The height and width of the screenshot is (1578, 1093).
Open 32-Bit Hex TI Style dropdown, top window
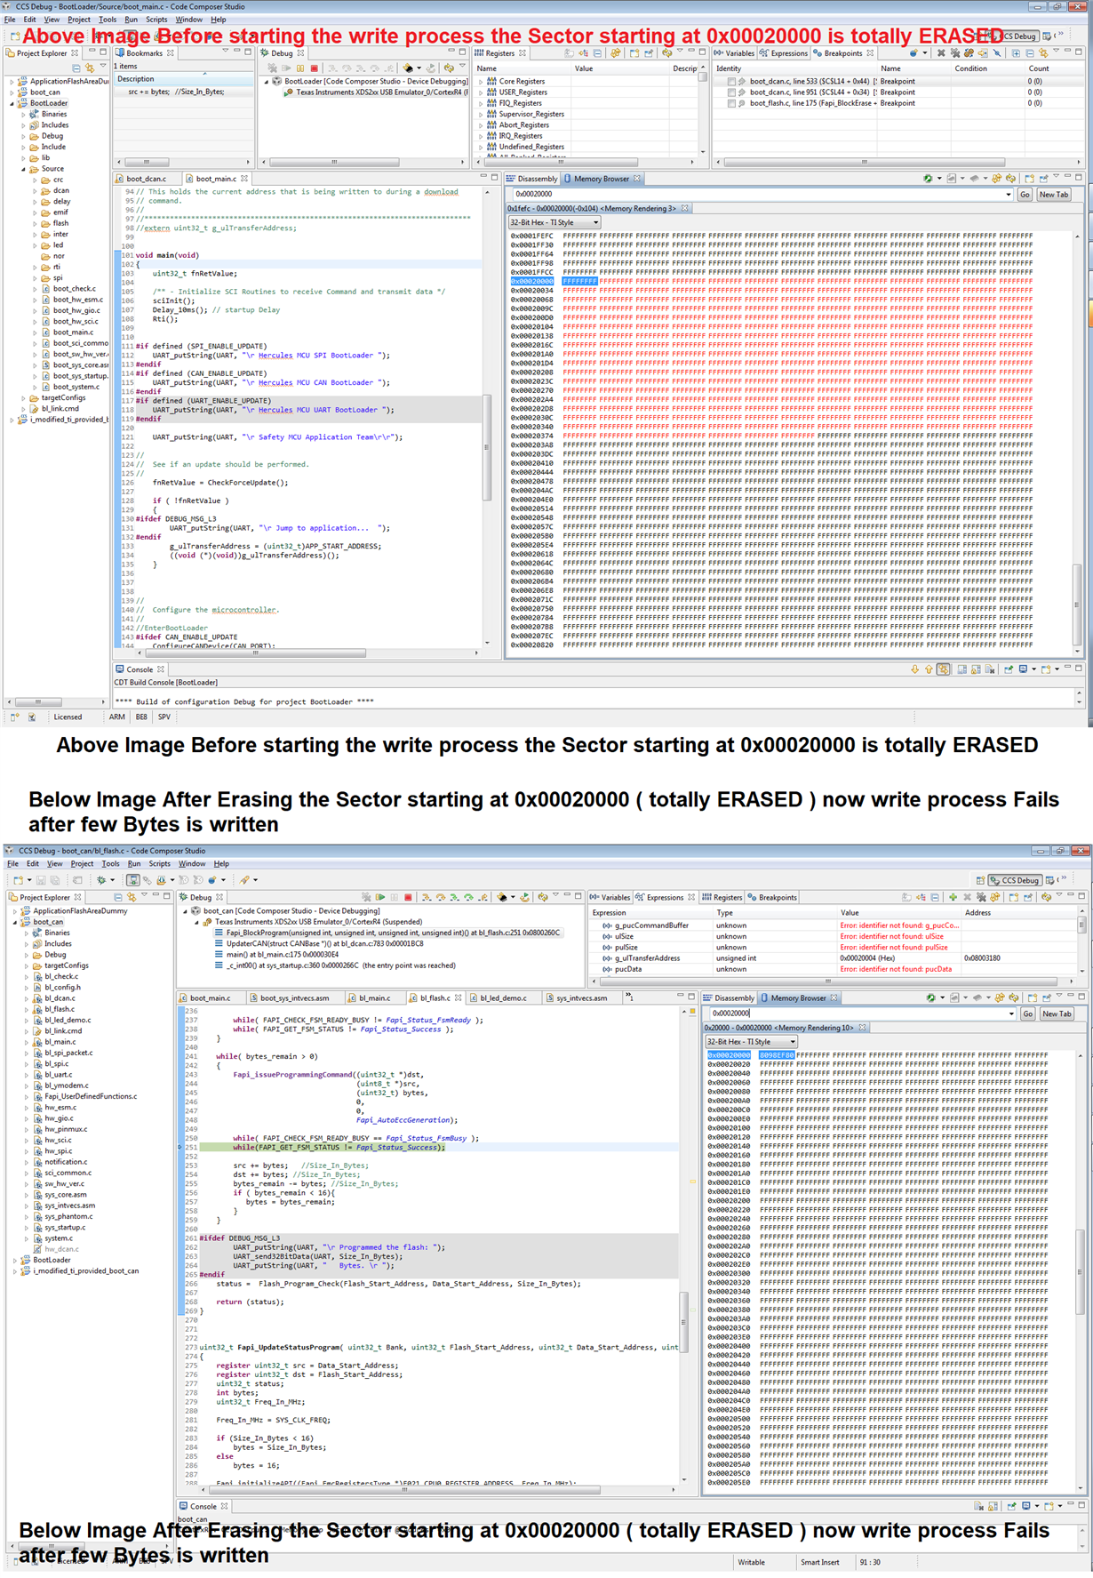point(554,222)
